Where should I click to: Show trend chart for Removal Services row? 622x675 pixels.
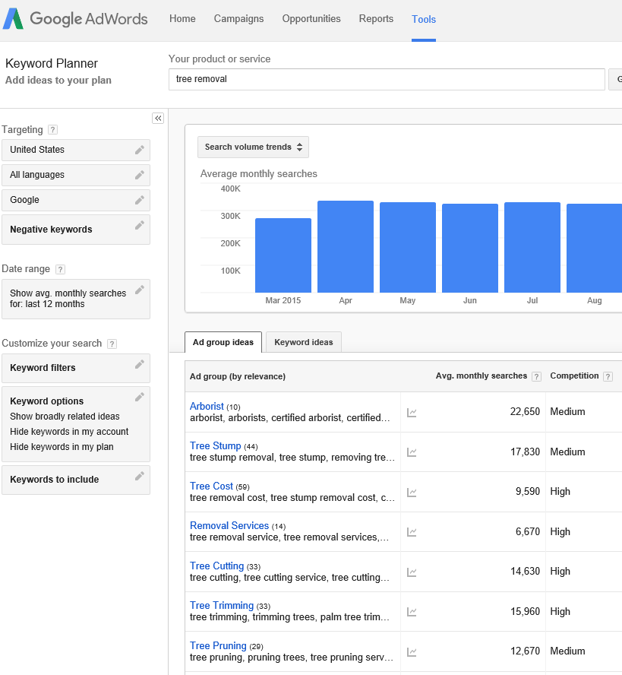coord(412,532)
